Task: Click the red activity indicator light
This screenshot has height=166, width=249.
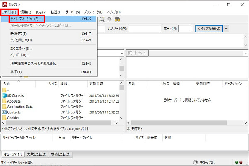Action: 241,162
